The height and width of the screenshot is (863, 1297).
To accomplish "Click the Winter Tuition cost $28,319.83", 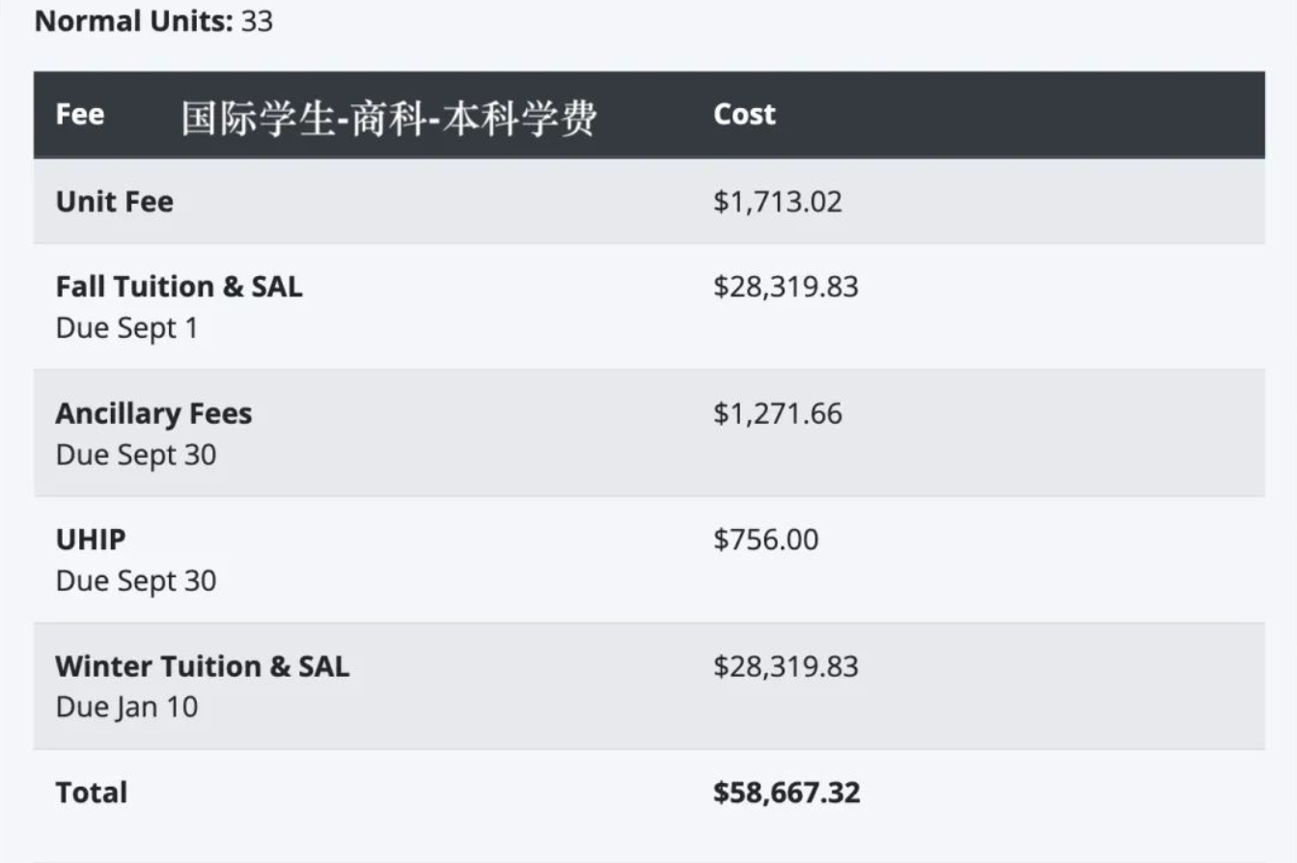I will pos(786,666).
